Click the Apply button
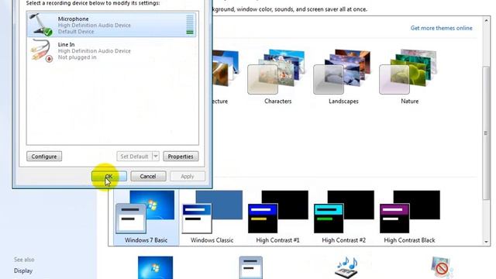This screenshot has height=279, width=496. [x=188, y=176]
